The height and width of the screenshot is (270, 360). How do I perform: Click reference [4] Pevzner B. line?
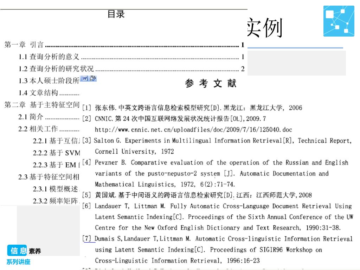click(x=216, y=162)
